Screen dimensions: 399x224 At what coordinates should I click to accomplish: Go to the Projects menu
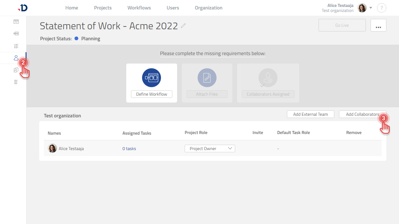click(103, 8)
